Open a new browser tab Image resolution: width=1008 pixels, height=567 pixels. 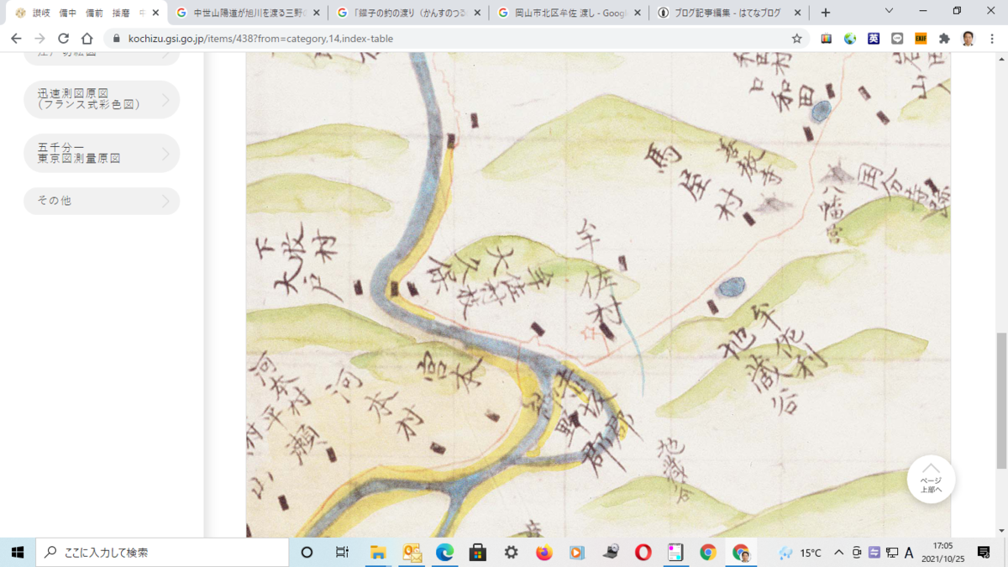[826, 13]
